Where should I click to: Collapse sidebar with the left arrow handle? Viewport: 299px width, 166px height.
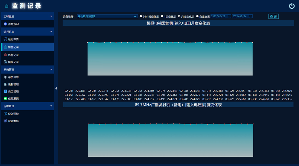coord(56,88)
